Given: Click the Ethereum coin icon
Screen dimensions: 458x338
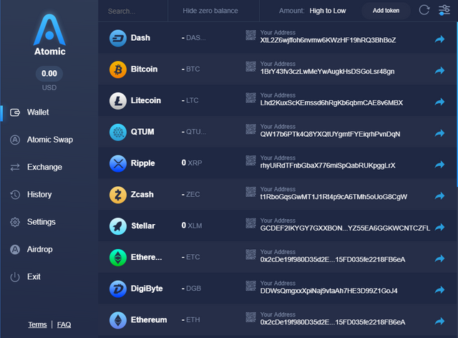Looking at the screenshot, I should (118, 320).
